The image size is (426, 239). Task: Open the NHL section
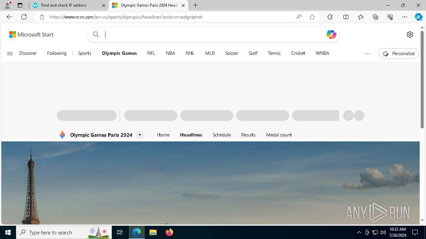pyautogui.click(x=190, y=53)
